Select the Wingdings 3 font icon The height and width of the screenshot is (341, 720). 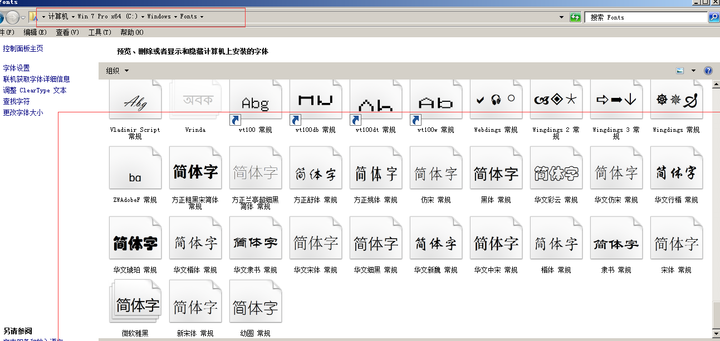coord(616,100)
